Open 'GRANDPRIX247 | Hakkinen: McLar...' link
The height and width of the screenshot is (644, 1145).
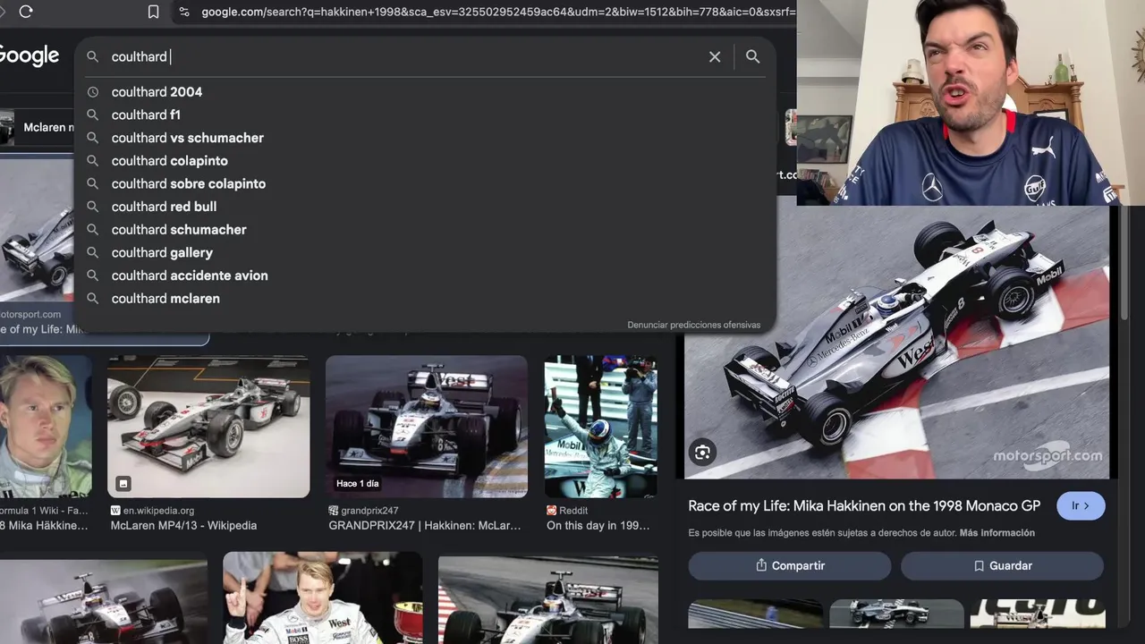[425, 525]
